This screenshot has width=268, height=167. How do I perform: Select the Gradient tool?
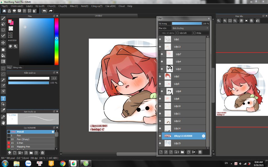coord(3,61)
